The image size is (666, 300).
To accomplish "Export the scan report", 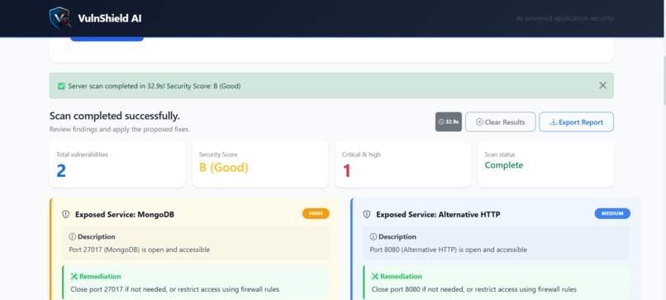I will pyautogui.click(x=577, y=122).
